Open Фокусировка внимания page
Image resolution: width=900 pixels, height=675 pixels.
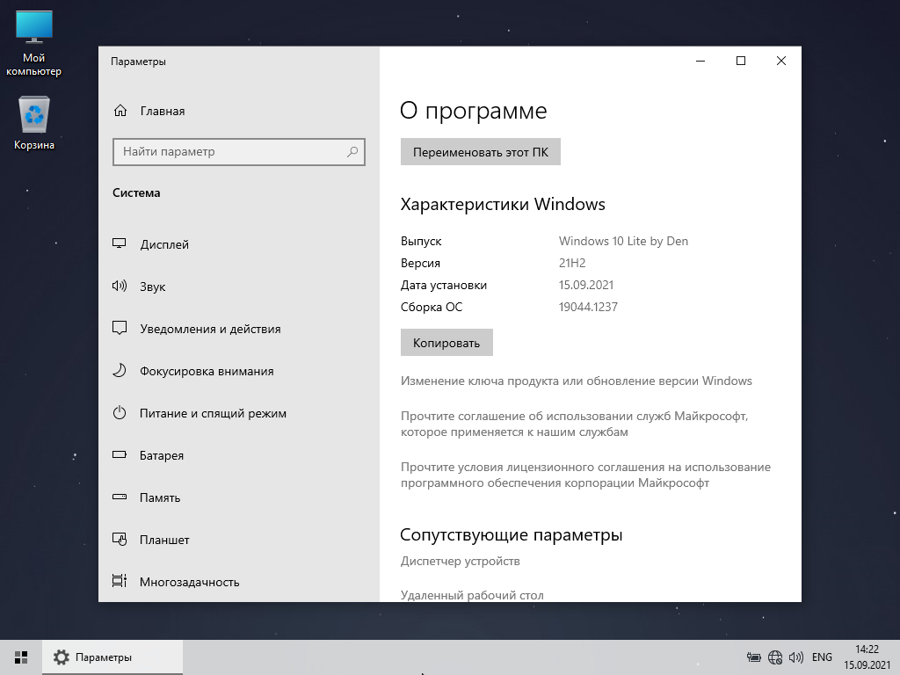pyautogui.click(x=207, y=372)
